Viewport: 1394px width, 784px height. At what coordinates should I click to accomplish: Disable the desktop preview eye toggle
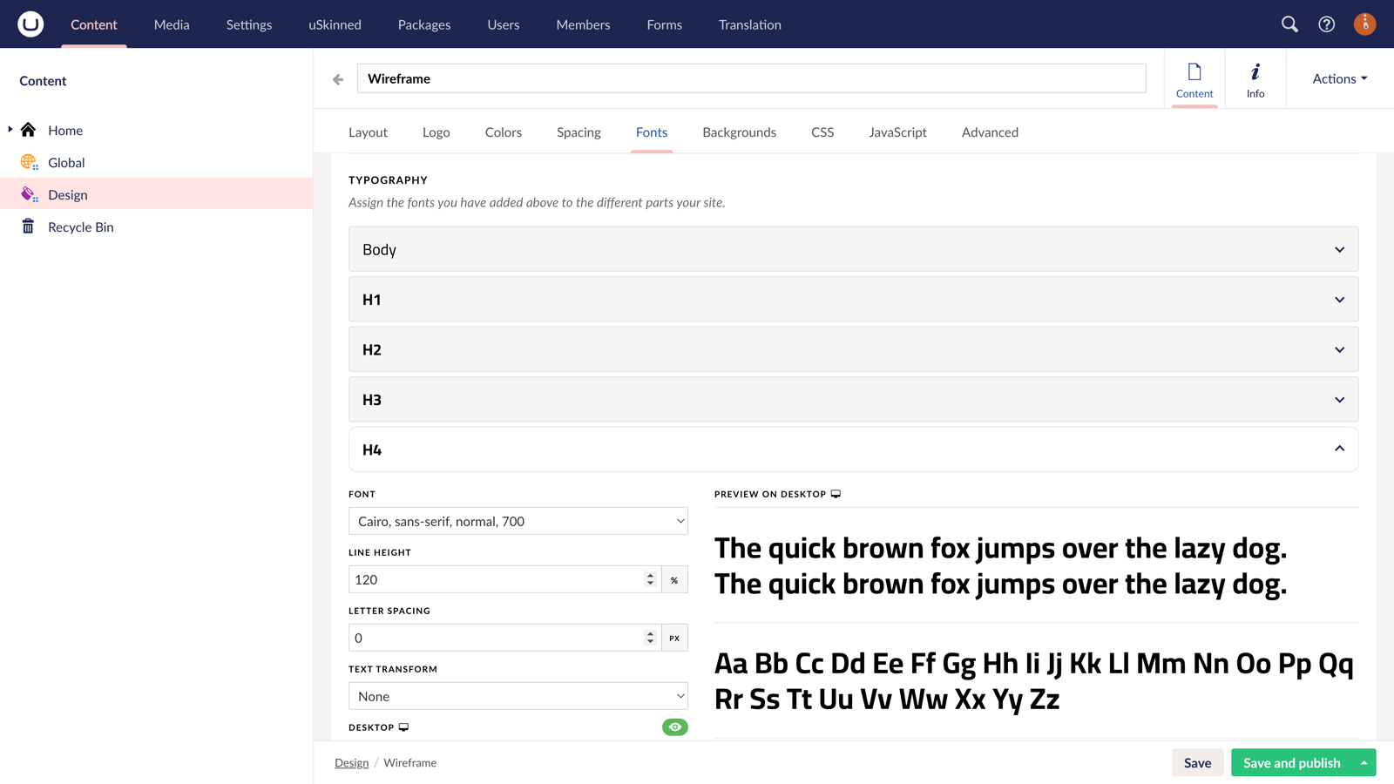click(674, 727)
